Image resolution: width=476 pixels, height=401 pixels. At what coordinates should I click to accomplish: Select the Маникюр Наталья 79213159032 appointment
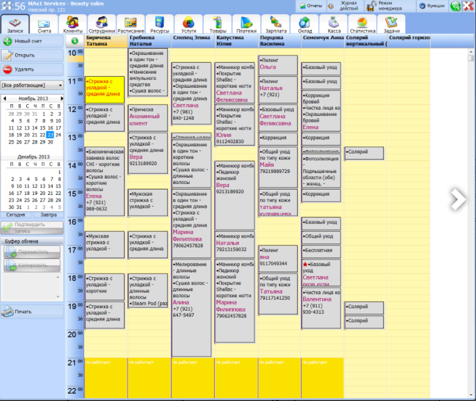point(235,244)
